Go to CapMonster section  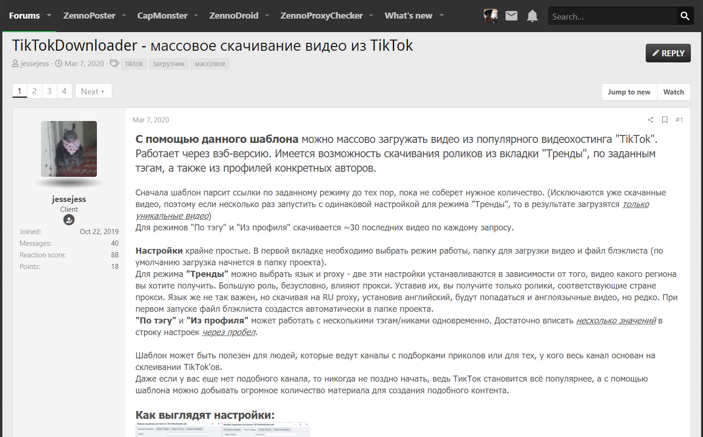coord(162,16)
